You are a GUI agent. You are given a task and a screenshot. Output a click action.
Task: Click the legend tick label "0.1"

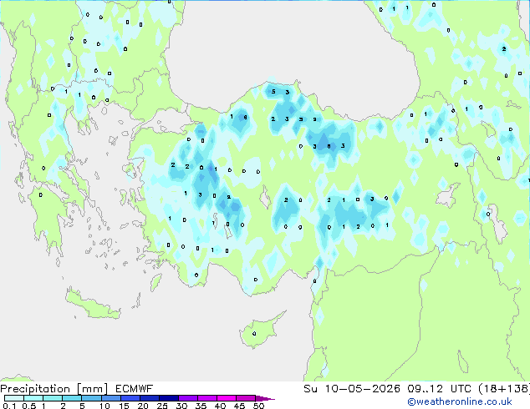(x=9, y=406)
